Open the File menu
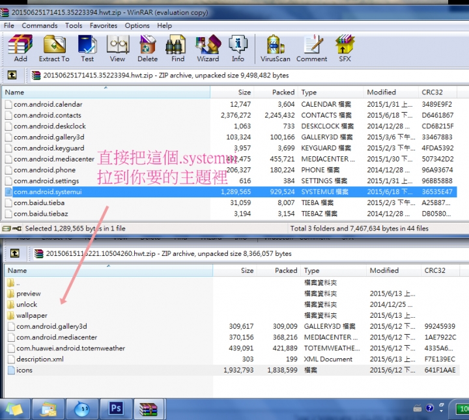Viewport: 469px width, 420px height. [9, 25]
